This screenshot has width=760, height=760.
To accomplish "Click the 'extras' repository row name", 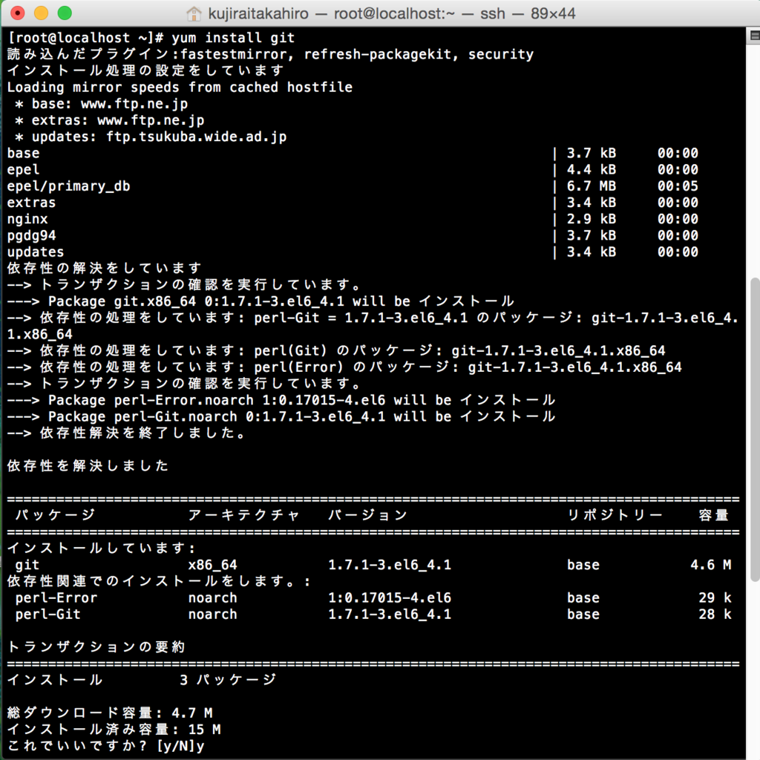I will 31,203.
